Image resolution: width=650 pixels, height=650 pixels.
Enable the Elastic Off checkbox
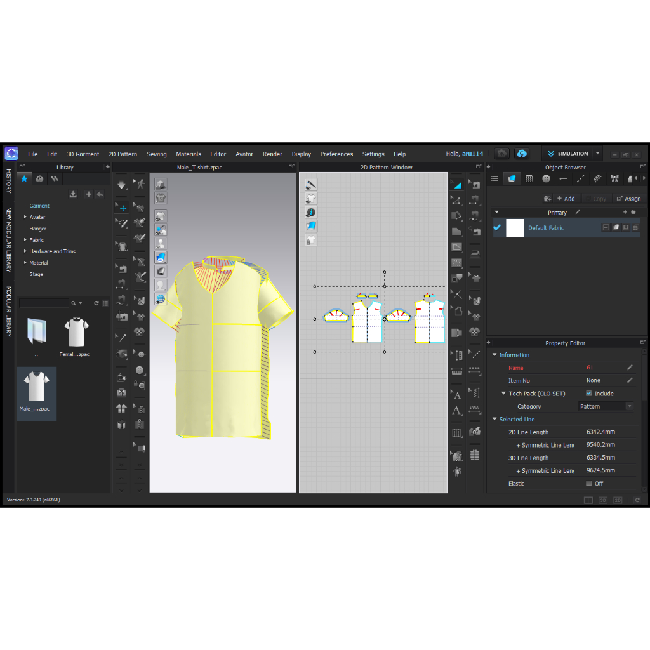coord(588,483)
